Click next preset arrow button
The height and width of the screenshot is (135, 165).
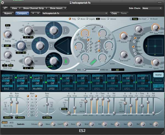click(x=38, y=13)
